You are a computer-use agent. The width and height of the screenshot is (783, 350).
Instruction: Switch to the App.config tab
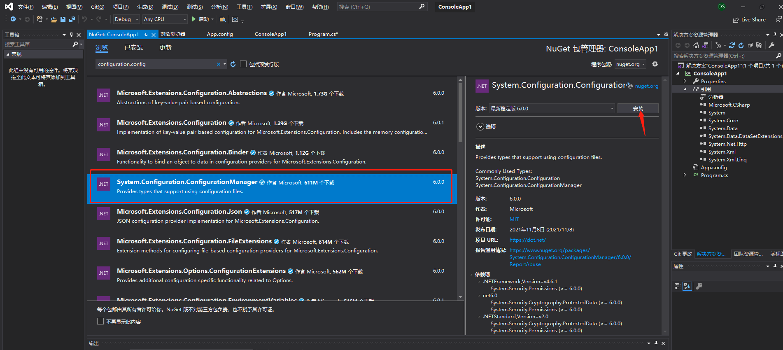220,34
